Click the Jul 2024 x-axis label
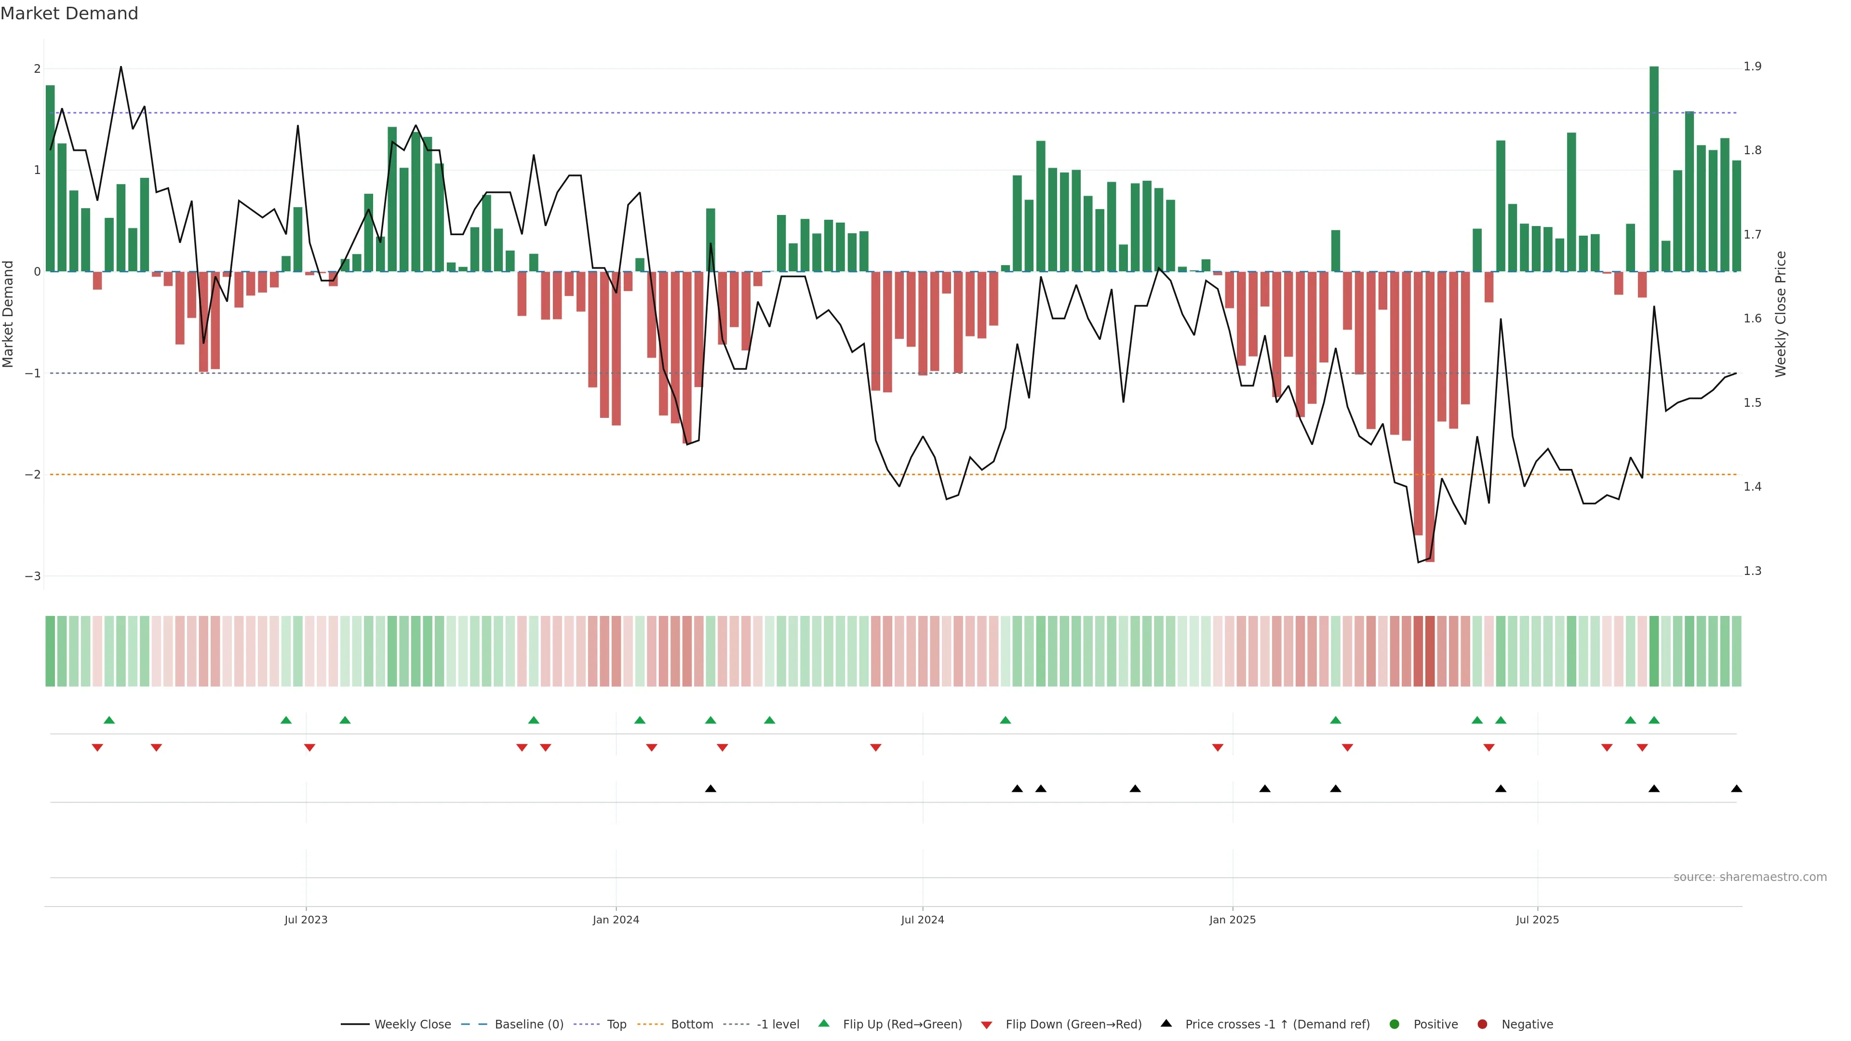The width and height of the screenshot is (1851, 1041). pyautogui.click(x=923, y=920)
